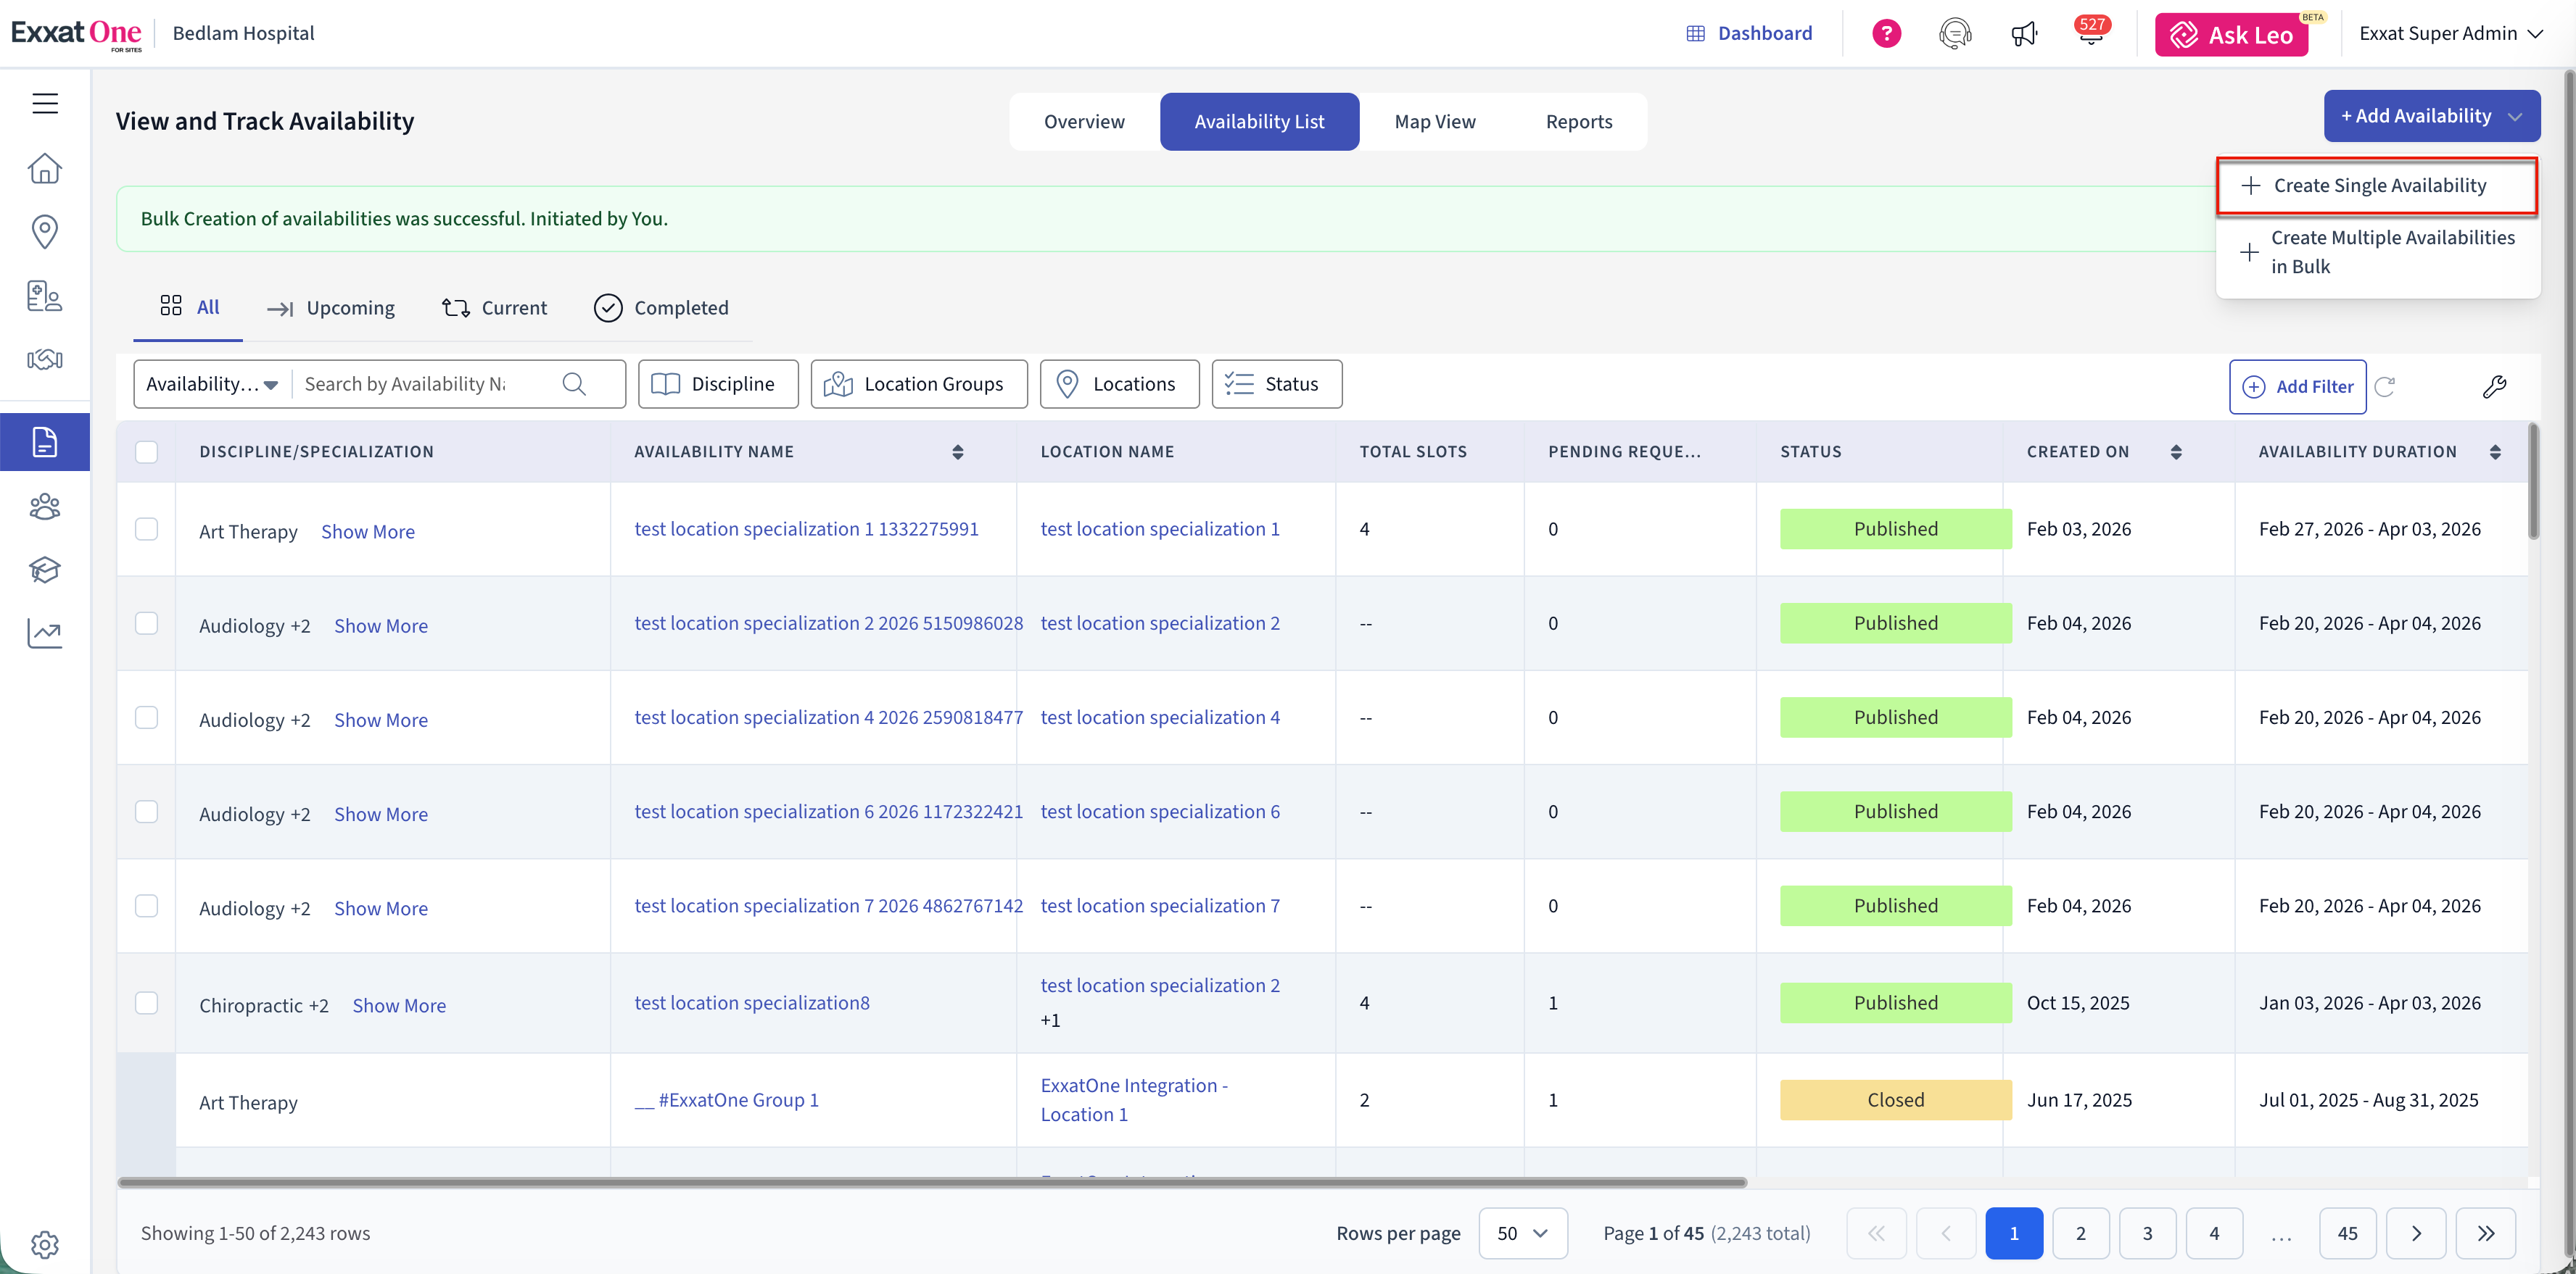The image size is (2576, 1274).
Task: Click the home icon in sidebar
Action: tap(45, 168)
